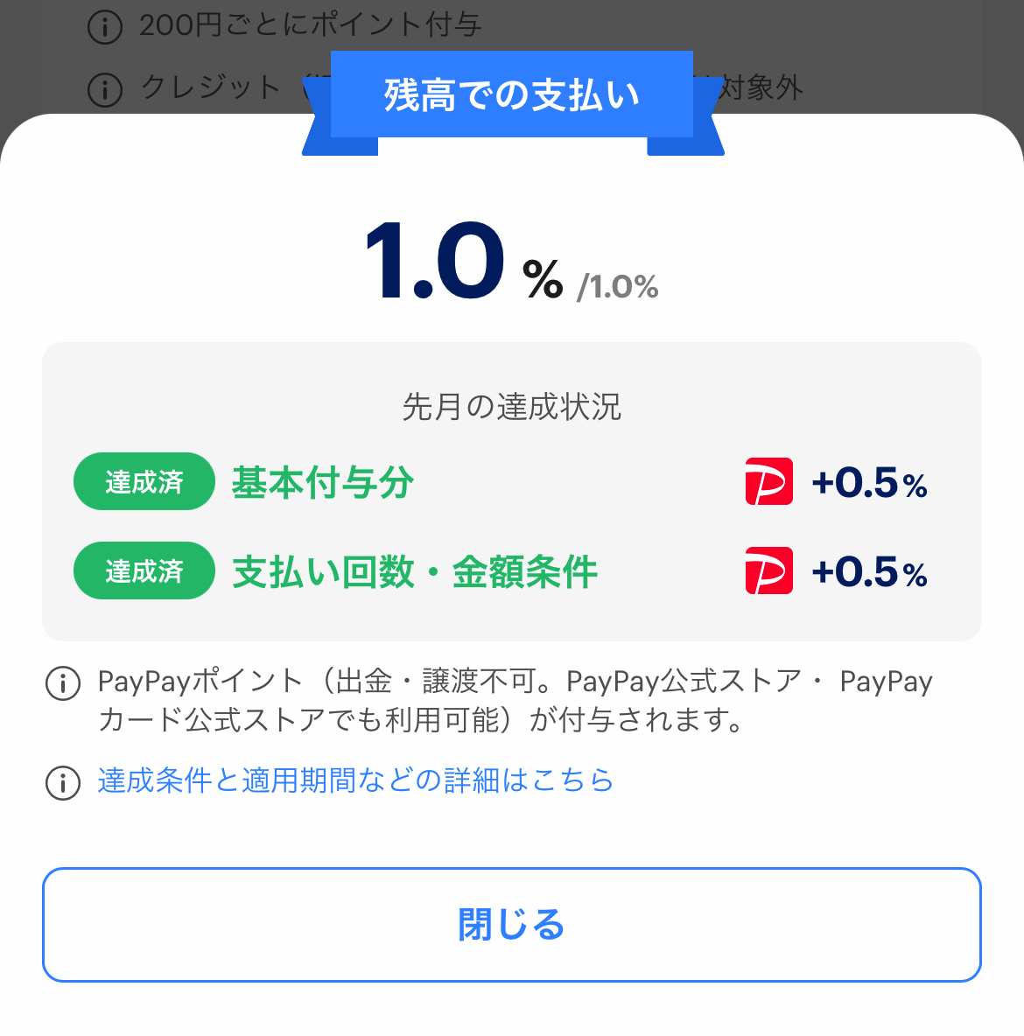Tap the 閉じる button

click(511, 924)
